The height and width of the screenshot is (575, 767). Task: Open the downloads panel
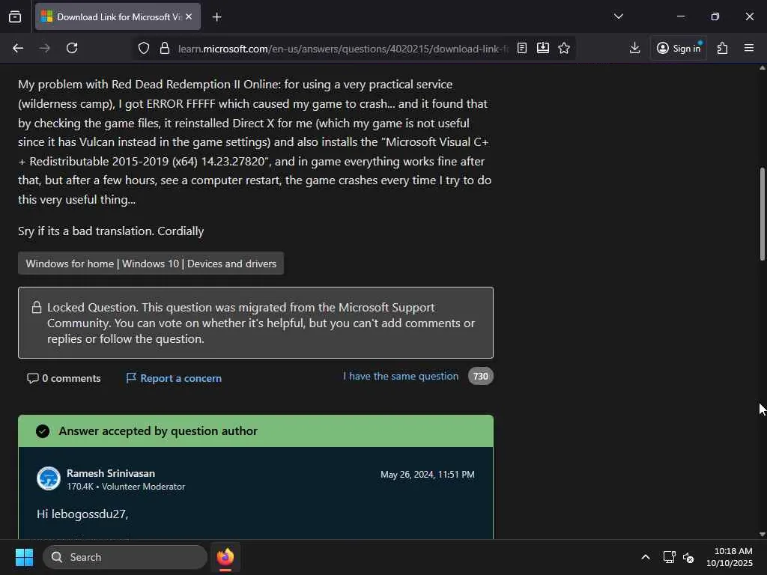click(x=634, y=48)
